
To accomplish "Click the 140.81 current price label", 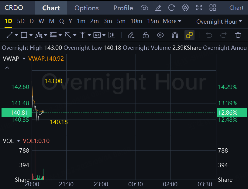I will [x=16, y=113].
